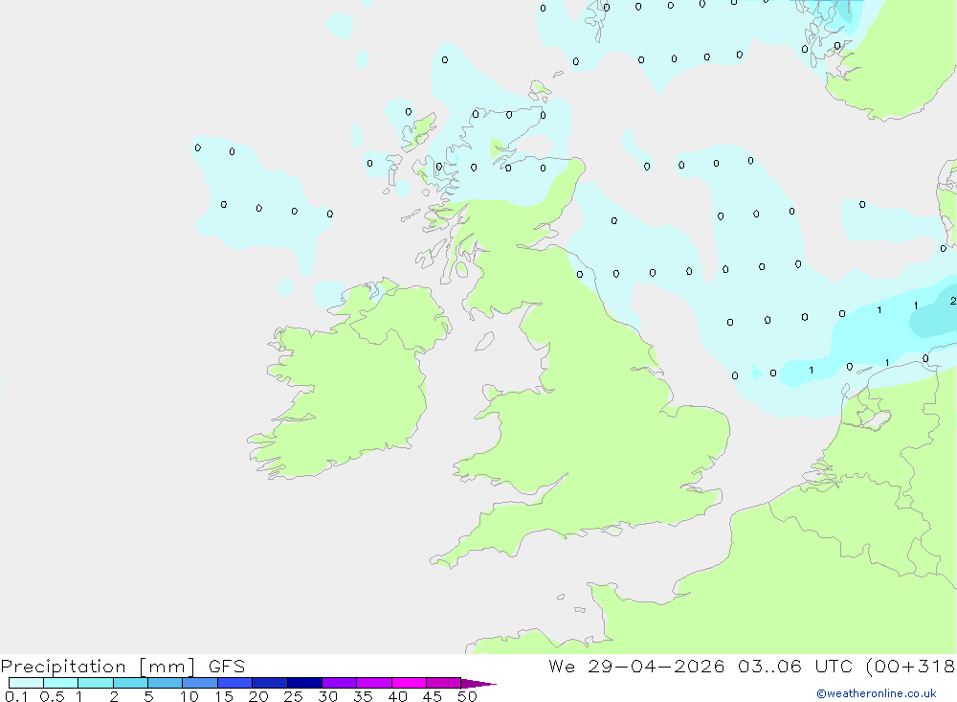
Task: Click the 20–25 mm legend color swatch
Action: [x=270, y=683]
